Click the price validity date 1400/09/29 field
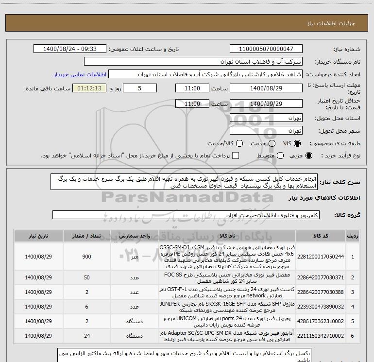This screenshot has width=374, height=362. click(x=266, y=103)
